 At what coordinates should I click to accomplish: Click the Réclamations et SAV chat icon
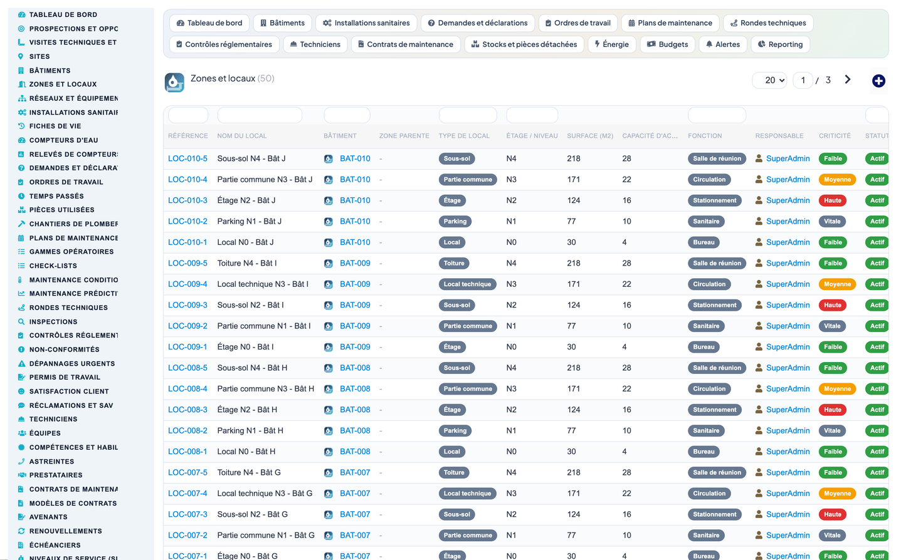(21, 405)
